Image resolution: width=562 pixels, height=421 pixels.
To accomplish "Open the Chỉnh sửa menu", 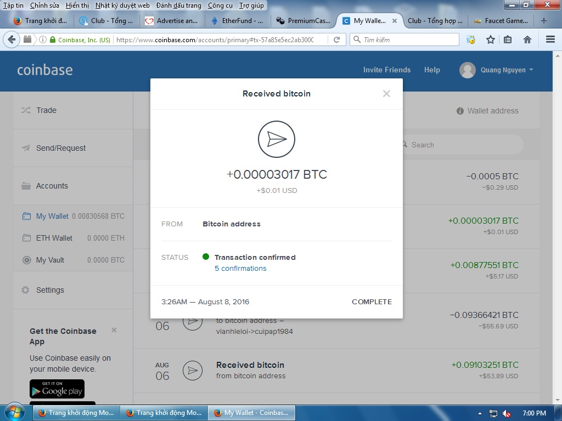I will [44, 5].
